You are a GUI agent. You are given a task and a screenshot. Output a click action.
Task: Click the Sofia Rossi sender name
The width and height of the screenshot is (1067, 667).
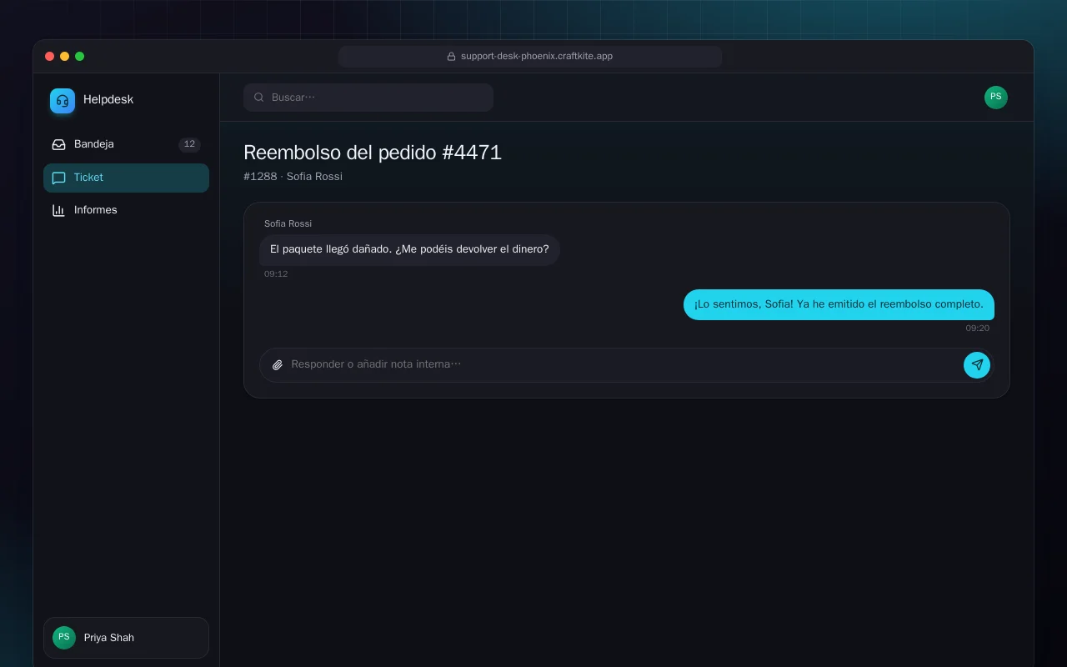point(288,223)
